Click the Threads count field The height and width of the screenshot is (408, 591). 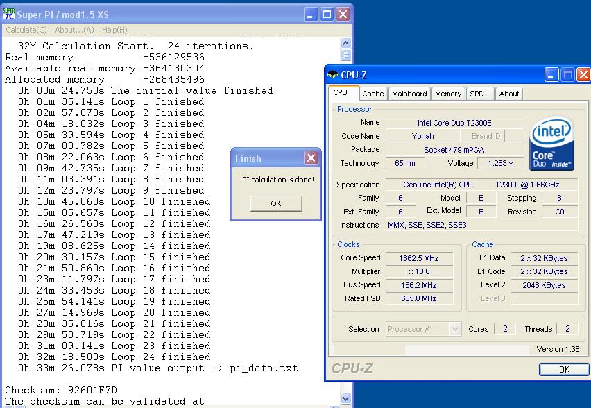(x=567, y=329)
